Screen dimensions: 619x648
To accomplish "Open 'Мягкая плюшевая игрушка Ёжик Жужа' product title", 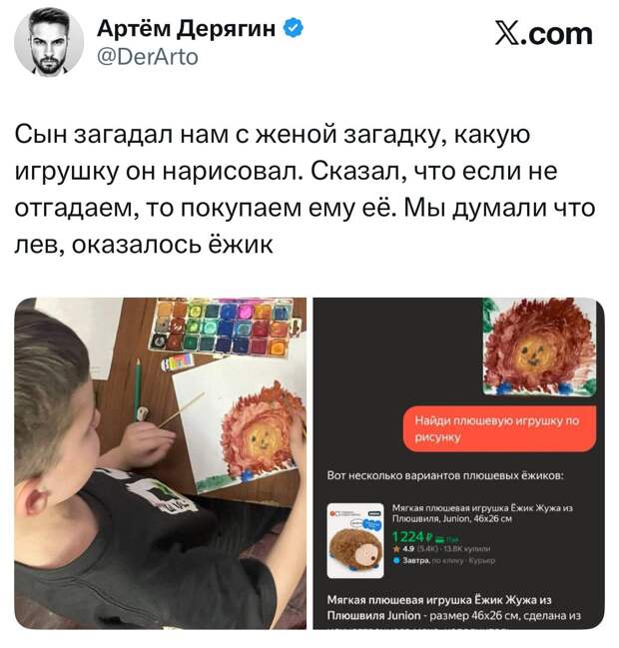I will 482,513.
